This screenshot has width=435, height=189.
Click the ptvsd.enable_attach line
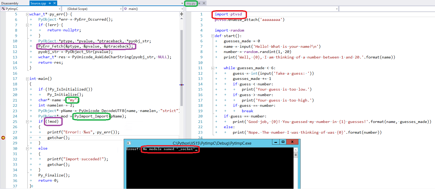(250, 20)
